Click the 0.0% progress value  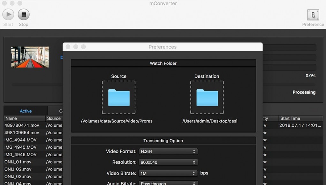point(310,76)
